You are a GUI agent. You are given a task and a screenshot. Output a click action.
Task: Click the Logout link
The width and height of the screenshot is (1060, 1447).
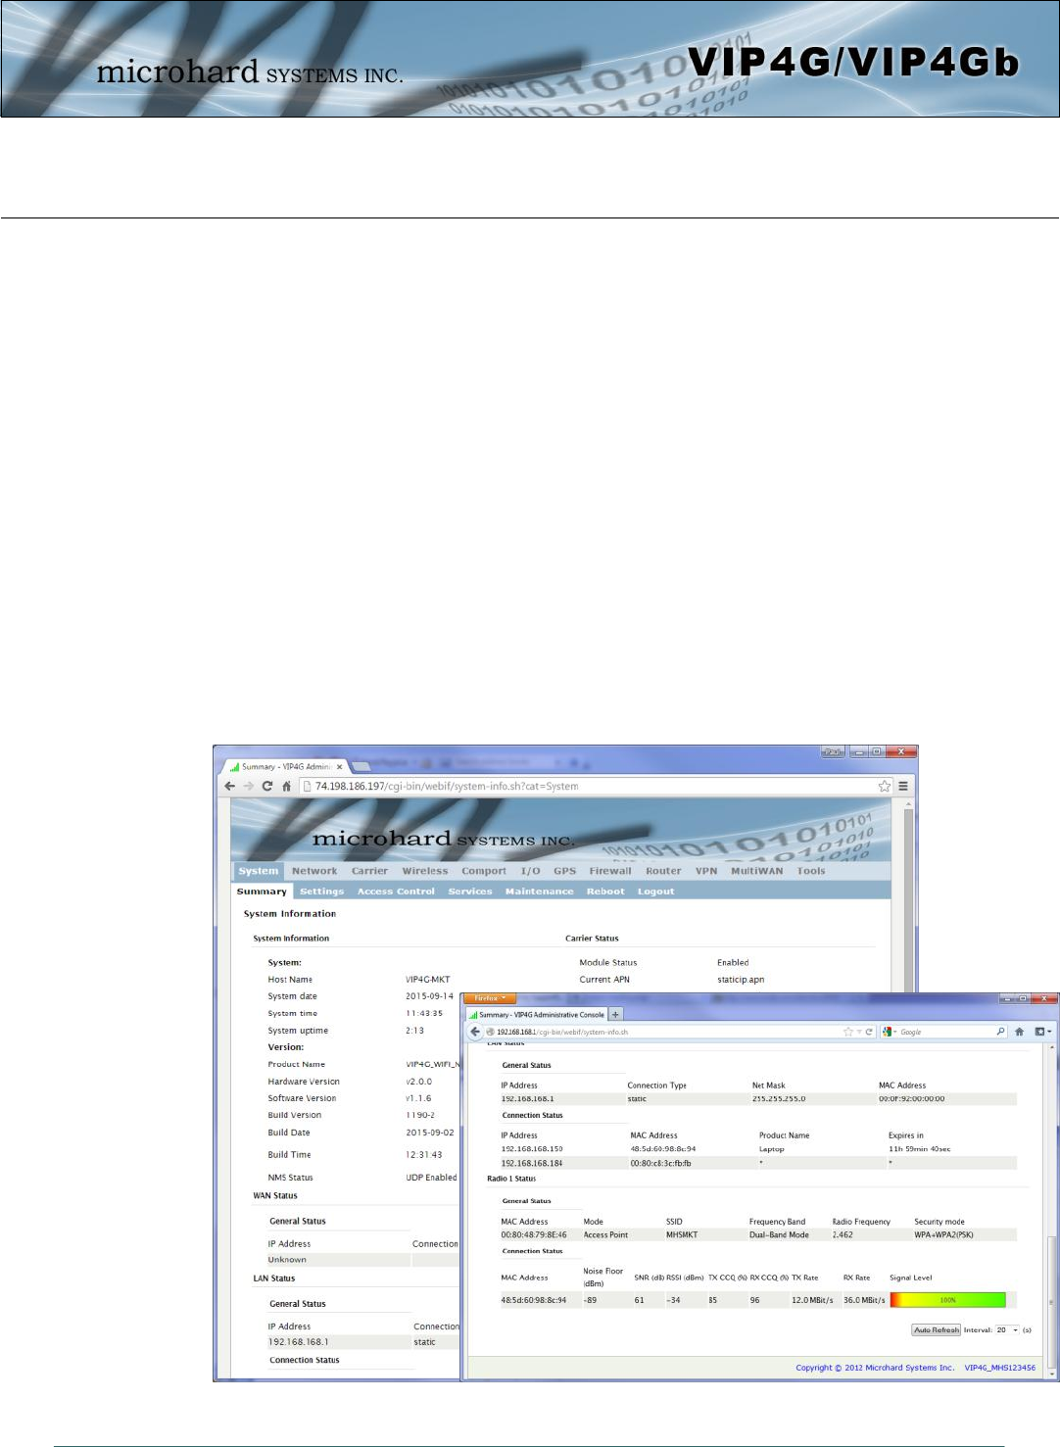click(x=655, y=892)
